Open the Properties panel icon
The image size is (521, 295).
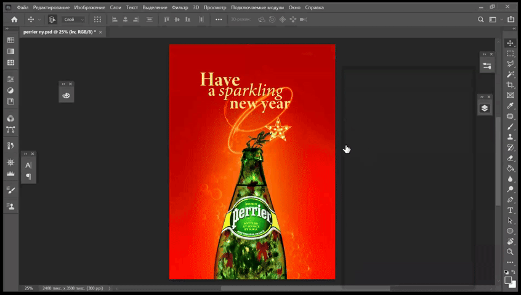[x=487, y=66]
